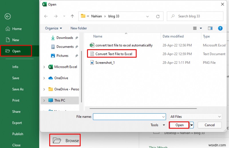
Task: Click the Documents pin icon
Action: click(x=76, y=47)
